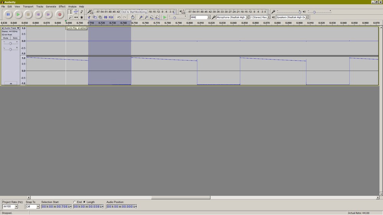The image size is (383, 215).
Task: Click the Undo arrow icon
Action: (x=119, y=17)
